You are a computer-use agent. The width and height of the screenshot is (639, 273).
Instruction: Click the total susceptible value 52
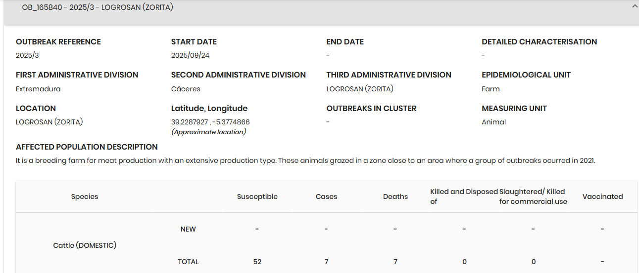(x=257, y=262)
